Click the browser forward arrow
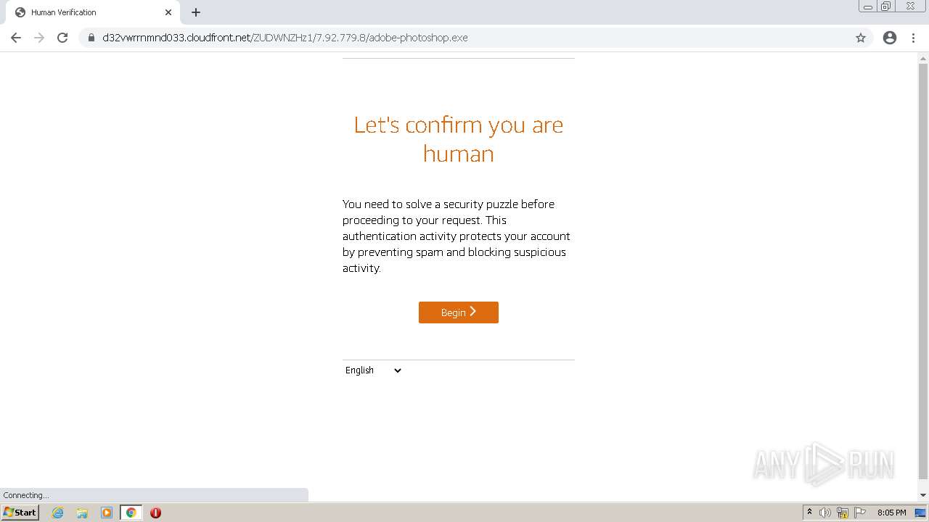 pyautogui.click(x=39, y=38)
